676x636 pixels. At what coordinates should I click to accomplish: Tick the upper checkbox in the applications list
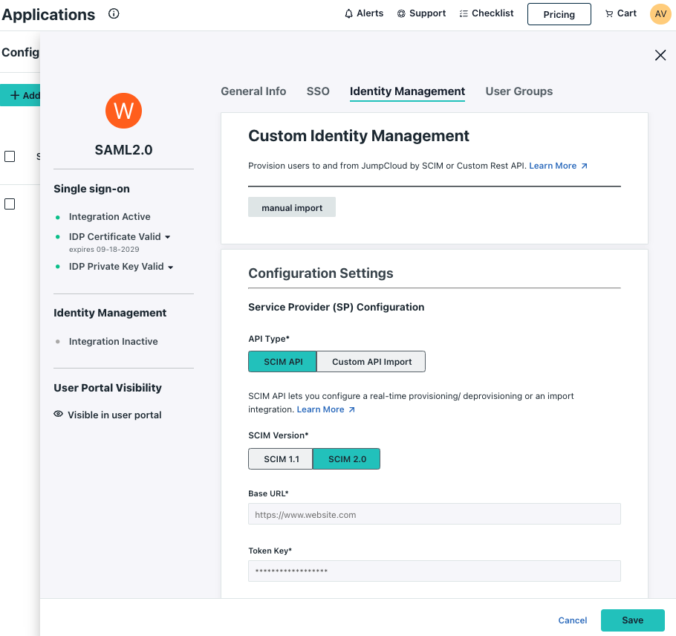(10, 156)
